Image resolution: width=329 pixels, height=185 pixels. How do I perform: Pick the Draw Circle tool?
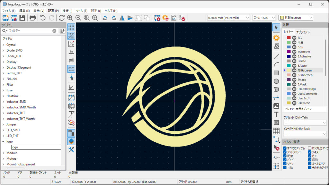(x=276, y=81)
